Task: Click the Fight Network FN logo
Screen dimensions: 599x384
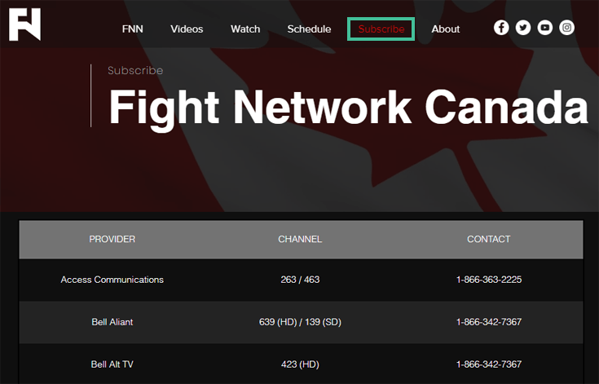Action: pyautogui.click(x=24, y=24)
